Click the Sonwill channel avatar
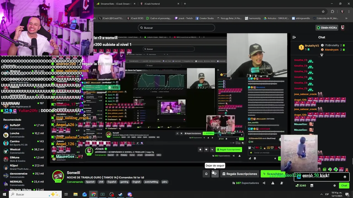353x198 pixels. coord(58,176)
